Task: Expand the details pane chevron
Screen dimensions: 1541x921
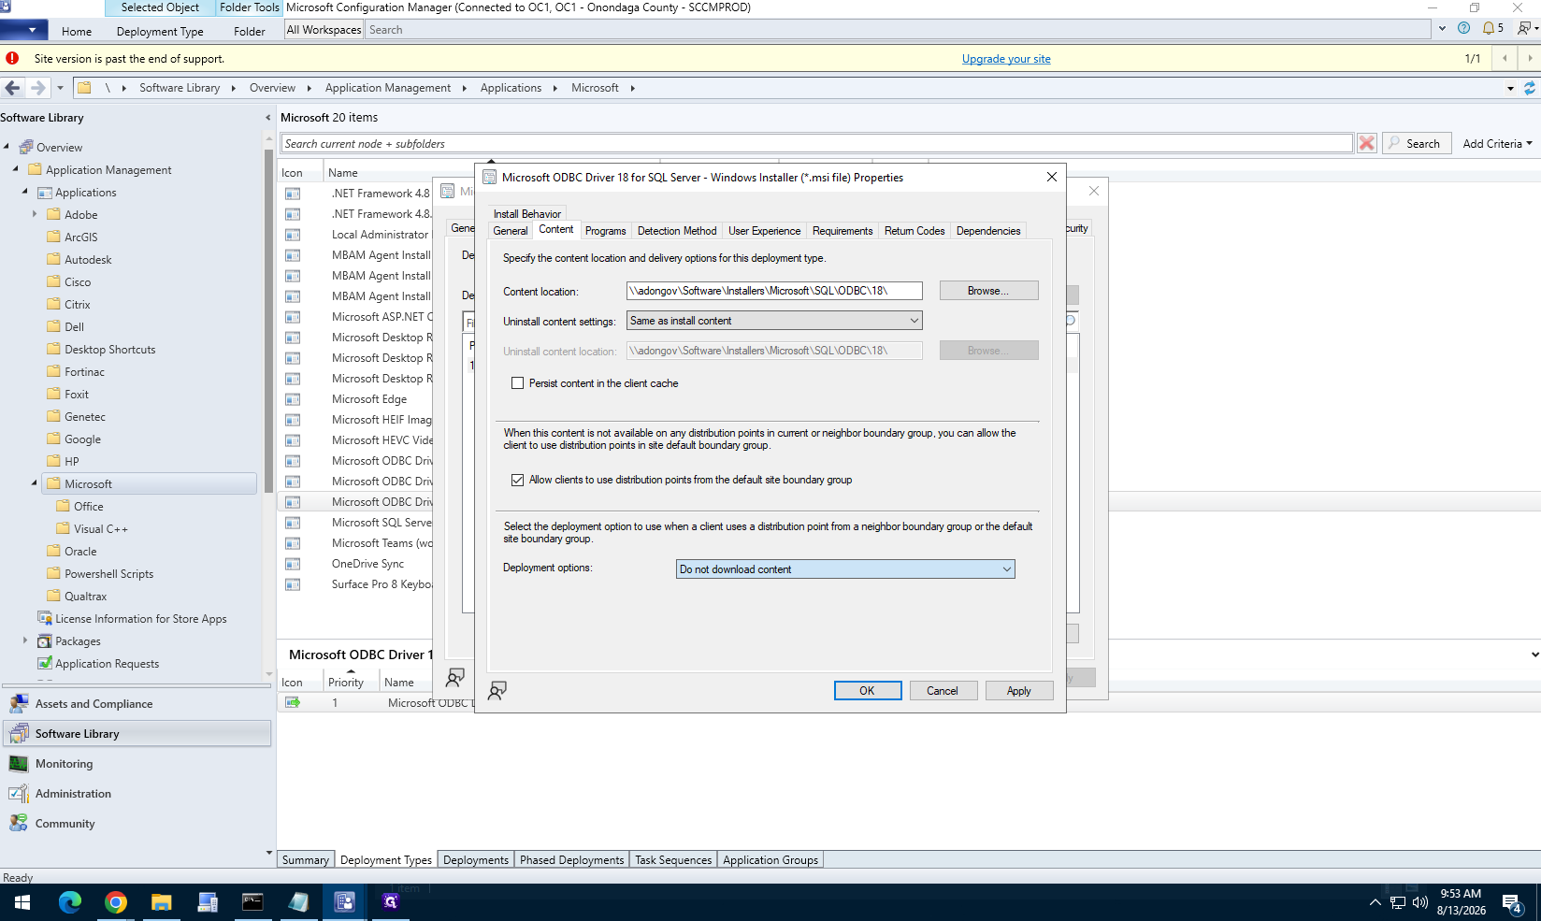Action: (x=1534, y=655)
